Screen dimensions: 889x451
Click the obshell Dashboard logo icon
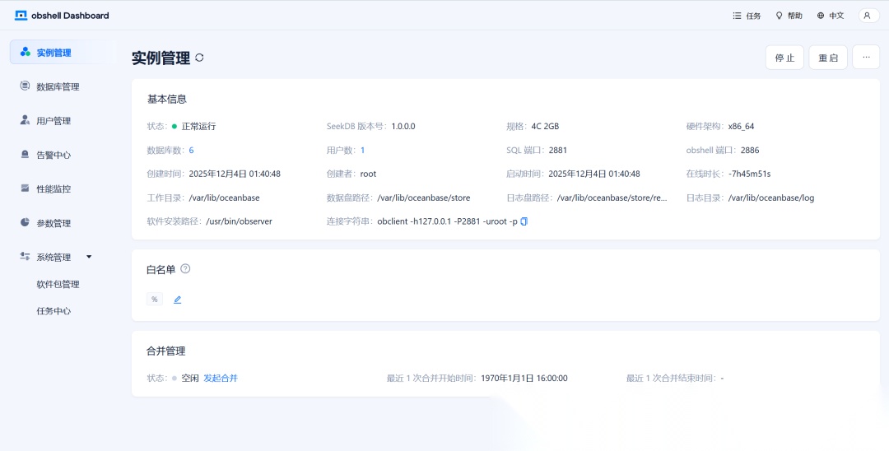point(21,16)
